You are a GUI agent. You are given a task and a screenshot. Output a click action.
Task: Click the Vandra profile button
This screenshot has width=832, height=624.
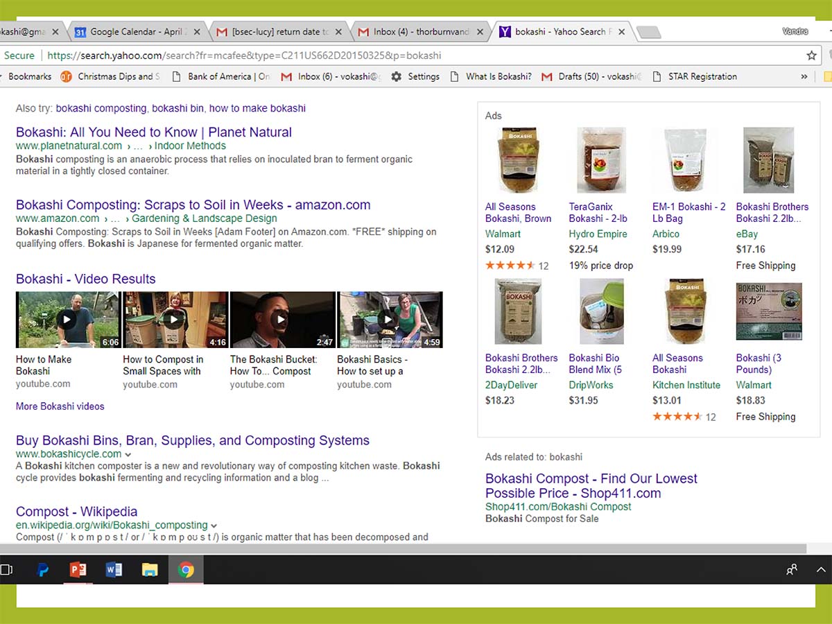coord(795,31)
